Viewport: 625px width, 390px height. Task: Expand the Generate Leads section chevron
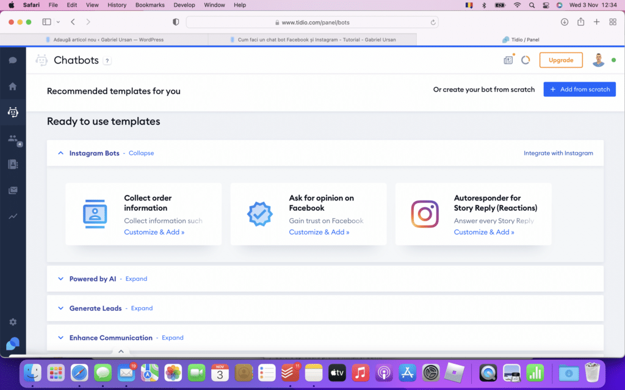(x=60, y=308)
